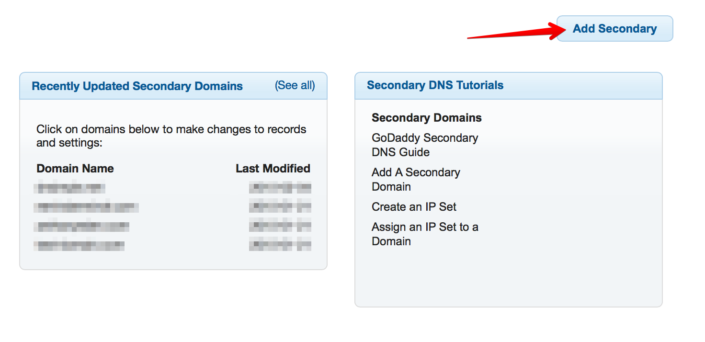Open the GoDaddy Secondary DNS Guide tutorial
Viewport: 705px width, 342px height.
425,145
